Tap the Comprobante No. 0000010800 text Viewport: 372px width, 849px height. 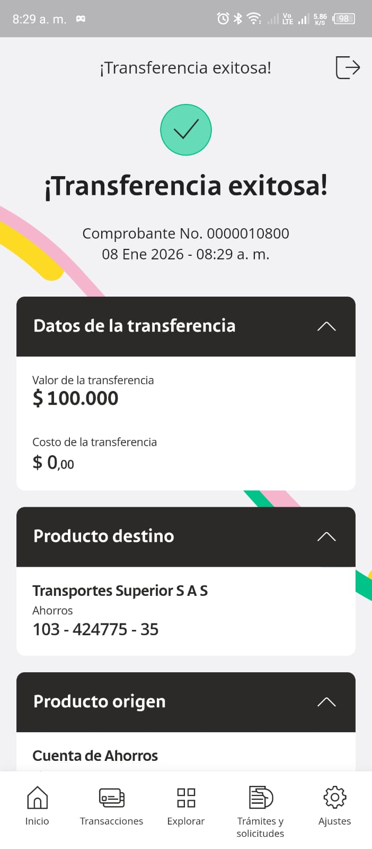[185, 233]
